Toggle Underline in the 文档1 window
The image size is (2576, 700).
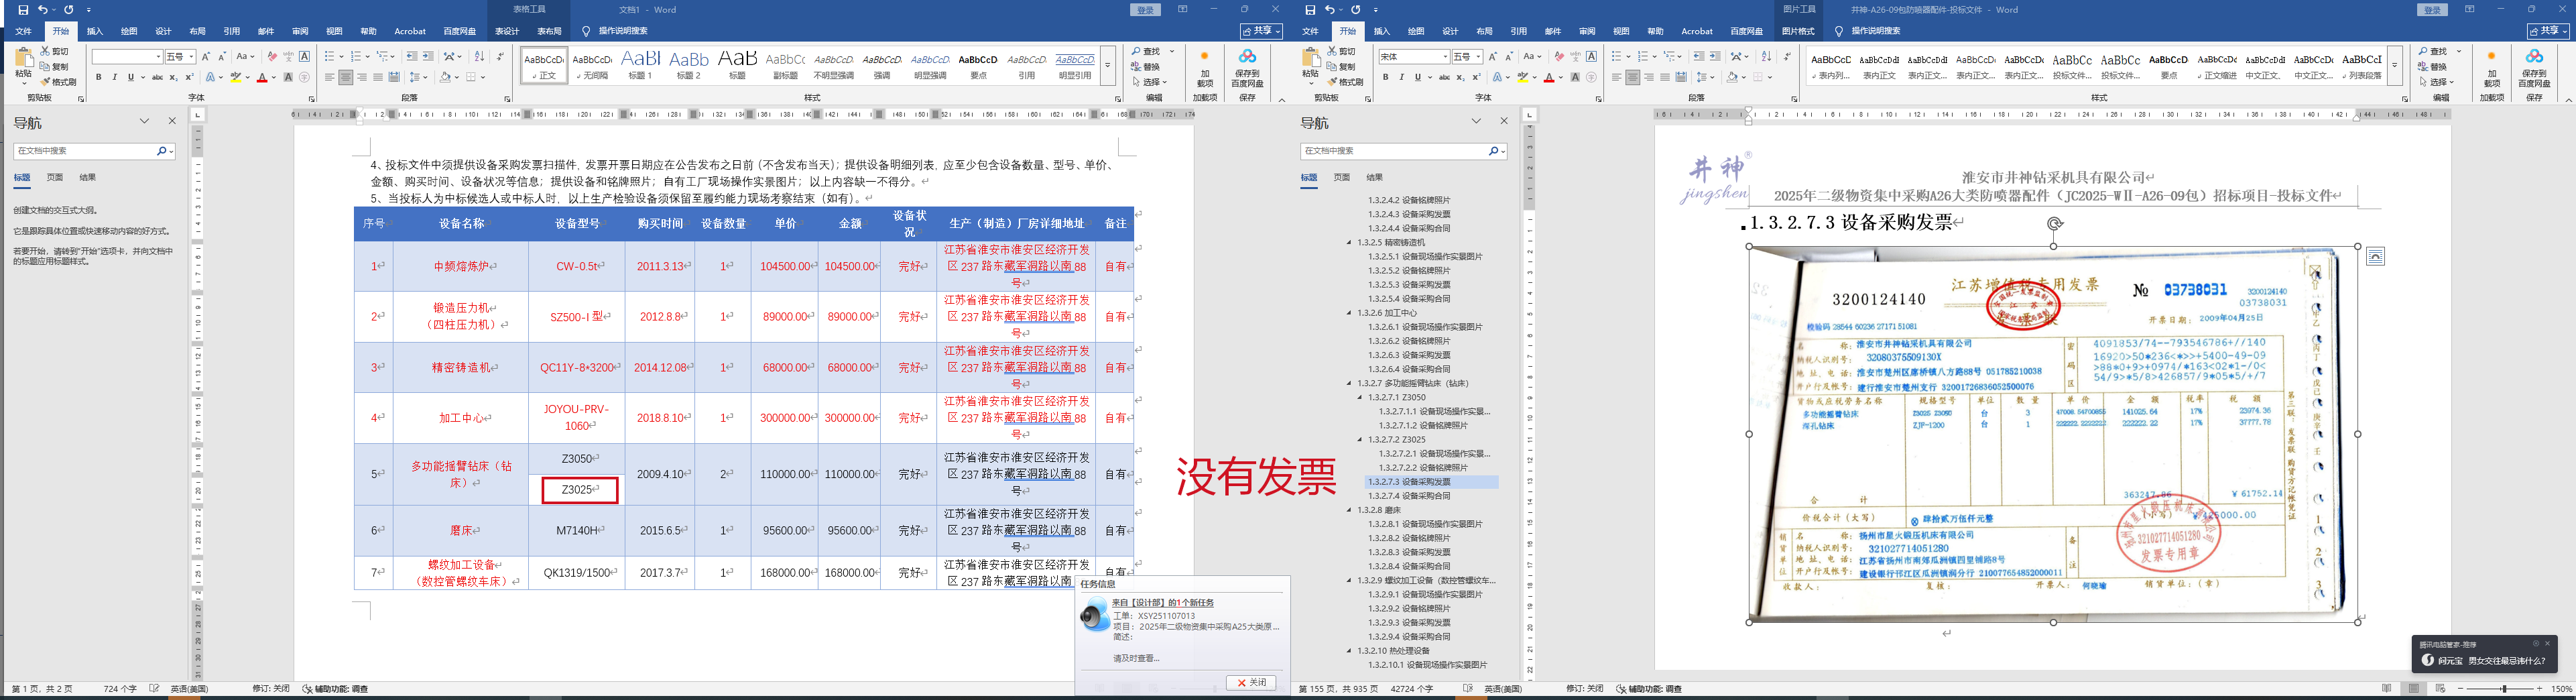tap(130, 77)
